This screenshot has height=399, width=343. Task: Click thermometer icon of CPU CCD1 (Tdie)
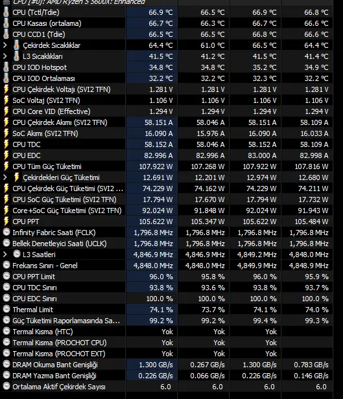[6, 34]
